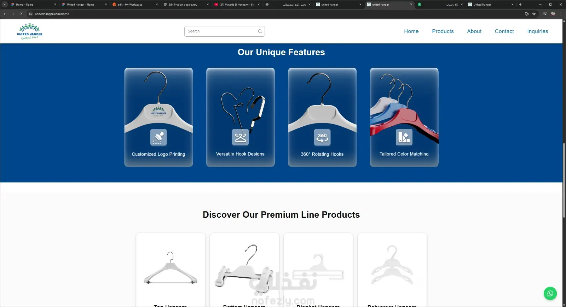
Task: Click the Customized Logo Printing icon
Action: click(x=158, y=137)
